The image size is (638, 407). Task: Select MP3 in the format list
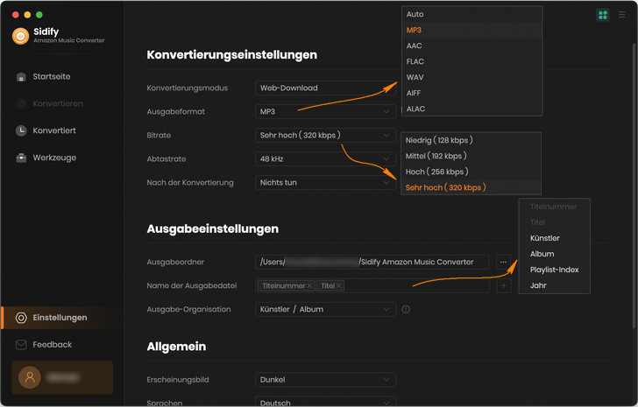pyautogui.click(x=471, y=30)
